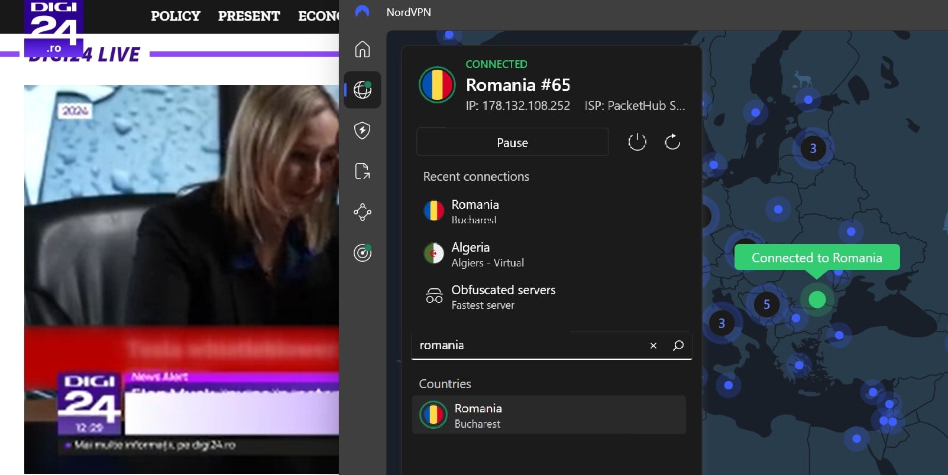Click the green connected Romania map marker
The width and height of the screenshot is (948, 475).
(817, 300)
